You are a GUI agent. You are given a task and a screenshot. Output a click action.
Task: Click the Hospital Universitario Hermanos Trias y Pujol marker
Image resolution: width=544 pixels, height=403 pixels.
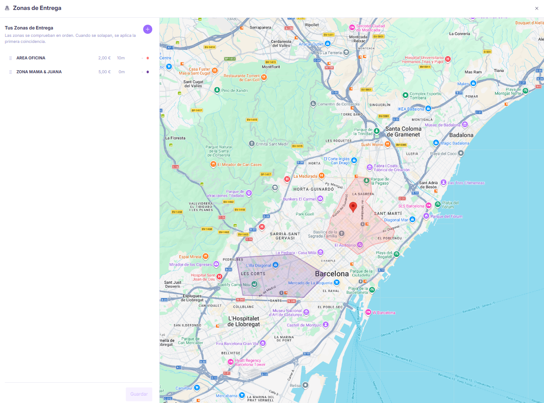[448, 59]
